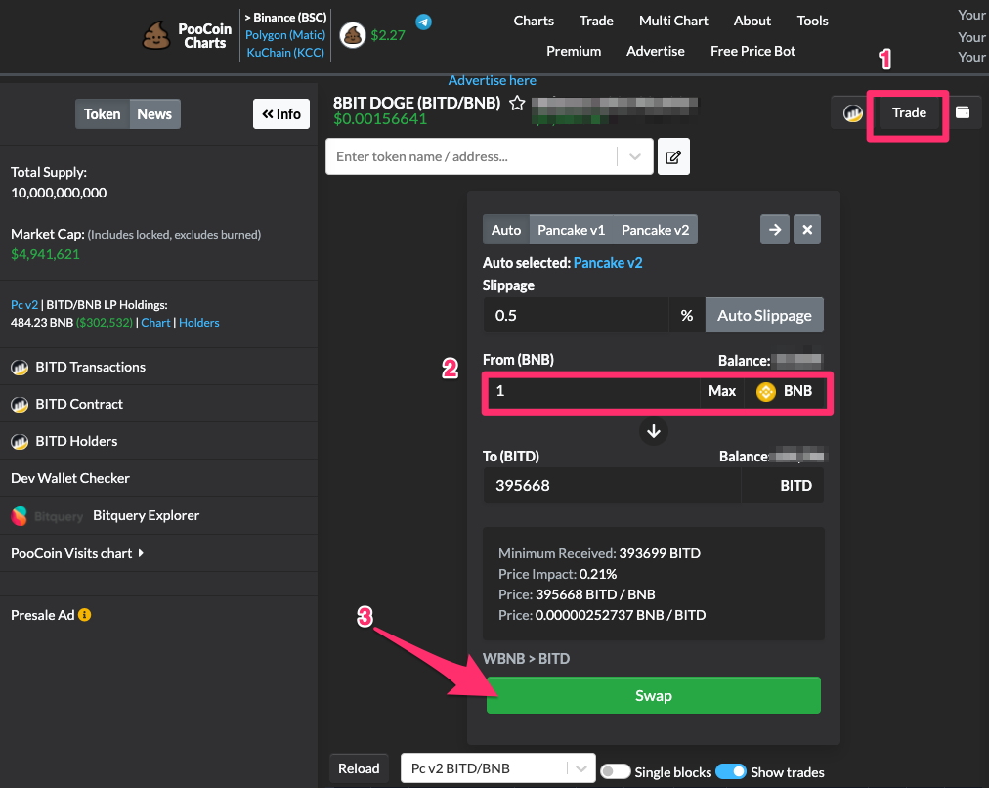The height and width of the screenshot is (788, 989).
Task: Focus the token name / address search field
Action: 473,156
